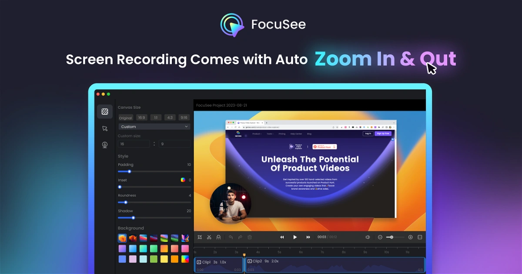
Task: Switch canvas size to Original
Action: coord(125,117)
